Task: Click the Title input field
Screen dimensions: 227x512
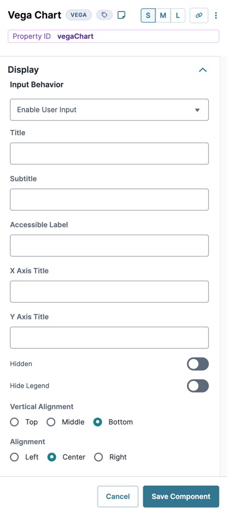Action: point(109,153)
